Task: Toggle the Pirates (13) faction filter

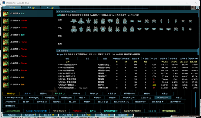Action: 77,110
